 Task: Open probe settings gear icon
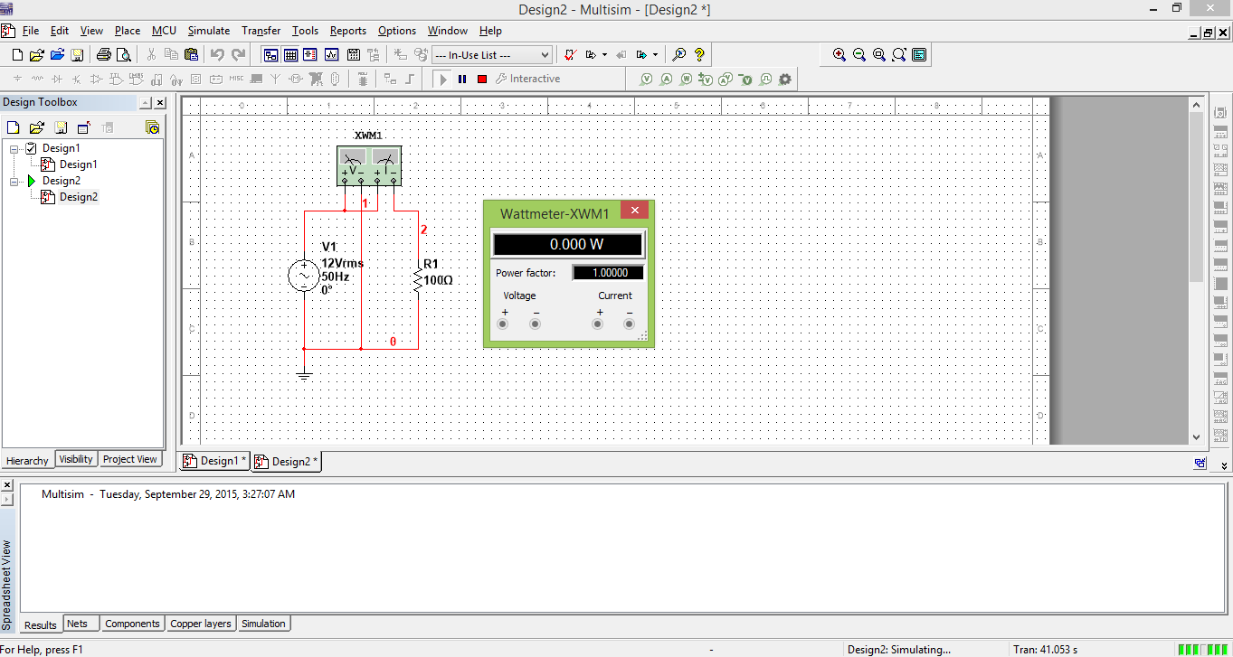tap(785, 80)
